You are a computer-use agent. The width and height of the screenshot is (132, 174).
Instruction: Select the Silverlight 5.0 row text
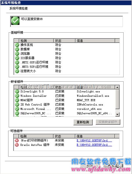(x=32, y=92)
